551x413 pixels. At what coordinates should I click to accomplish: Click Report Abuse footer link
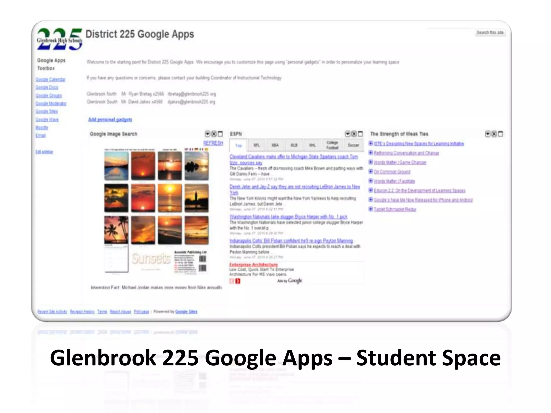[x=120, y=312]
